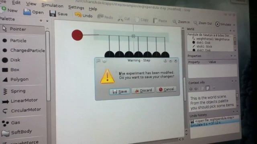Open the Simulate dropdown arrow
The image size is (257, 144).
[234, 25]
